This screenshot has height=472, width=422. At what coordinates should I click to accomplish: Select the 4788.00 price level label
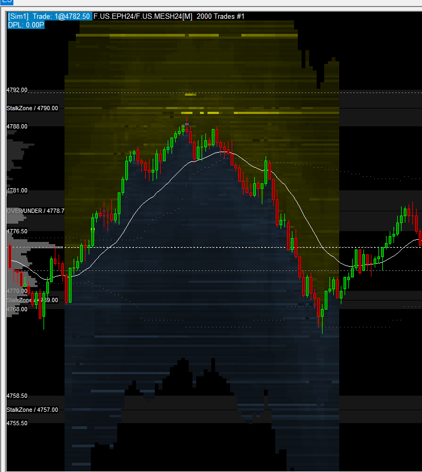pyautogui.click(x=17, y=126)
